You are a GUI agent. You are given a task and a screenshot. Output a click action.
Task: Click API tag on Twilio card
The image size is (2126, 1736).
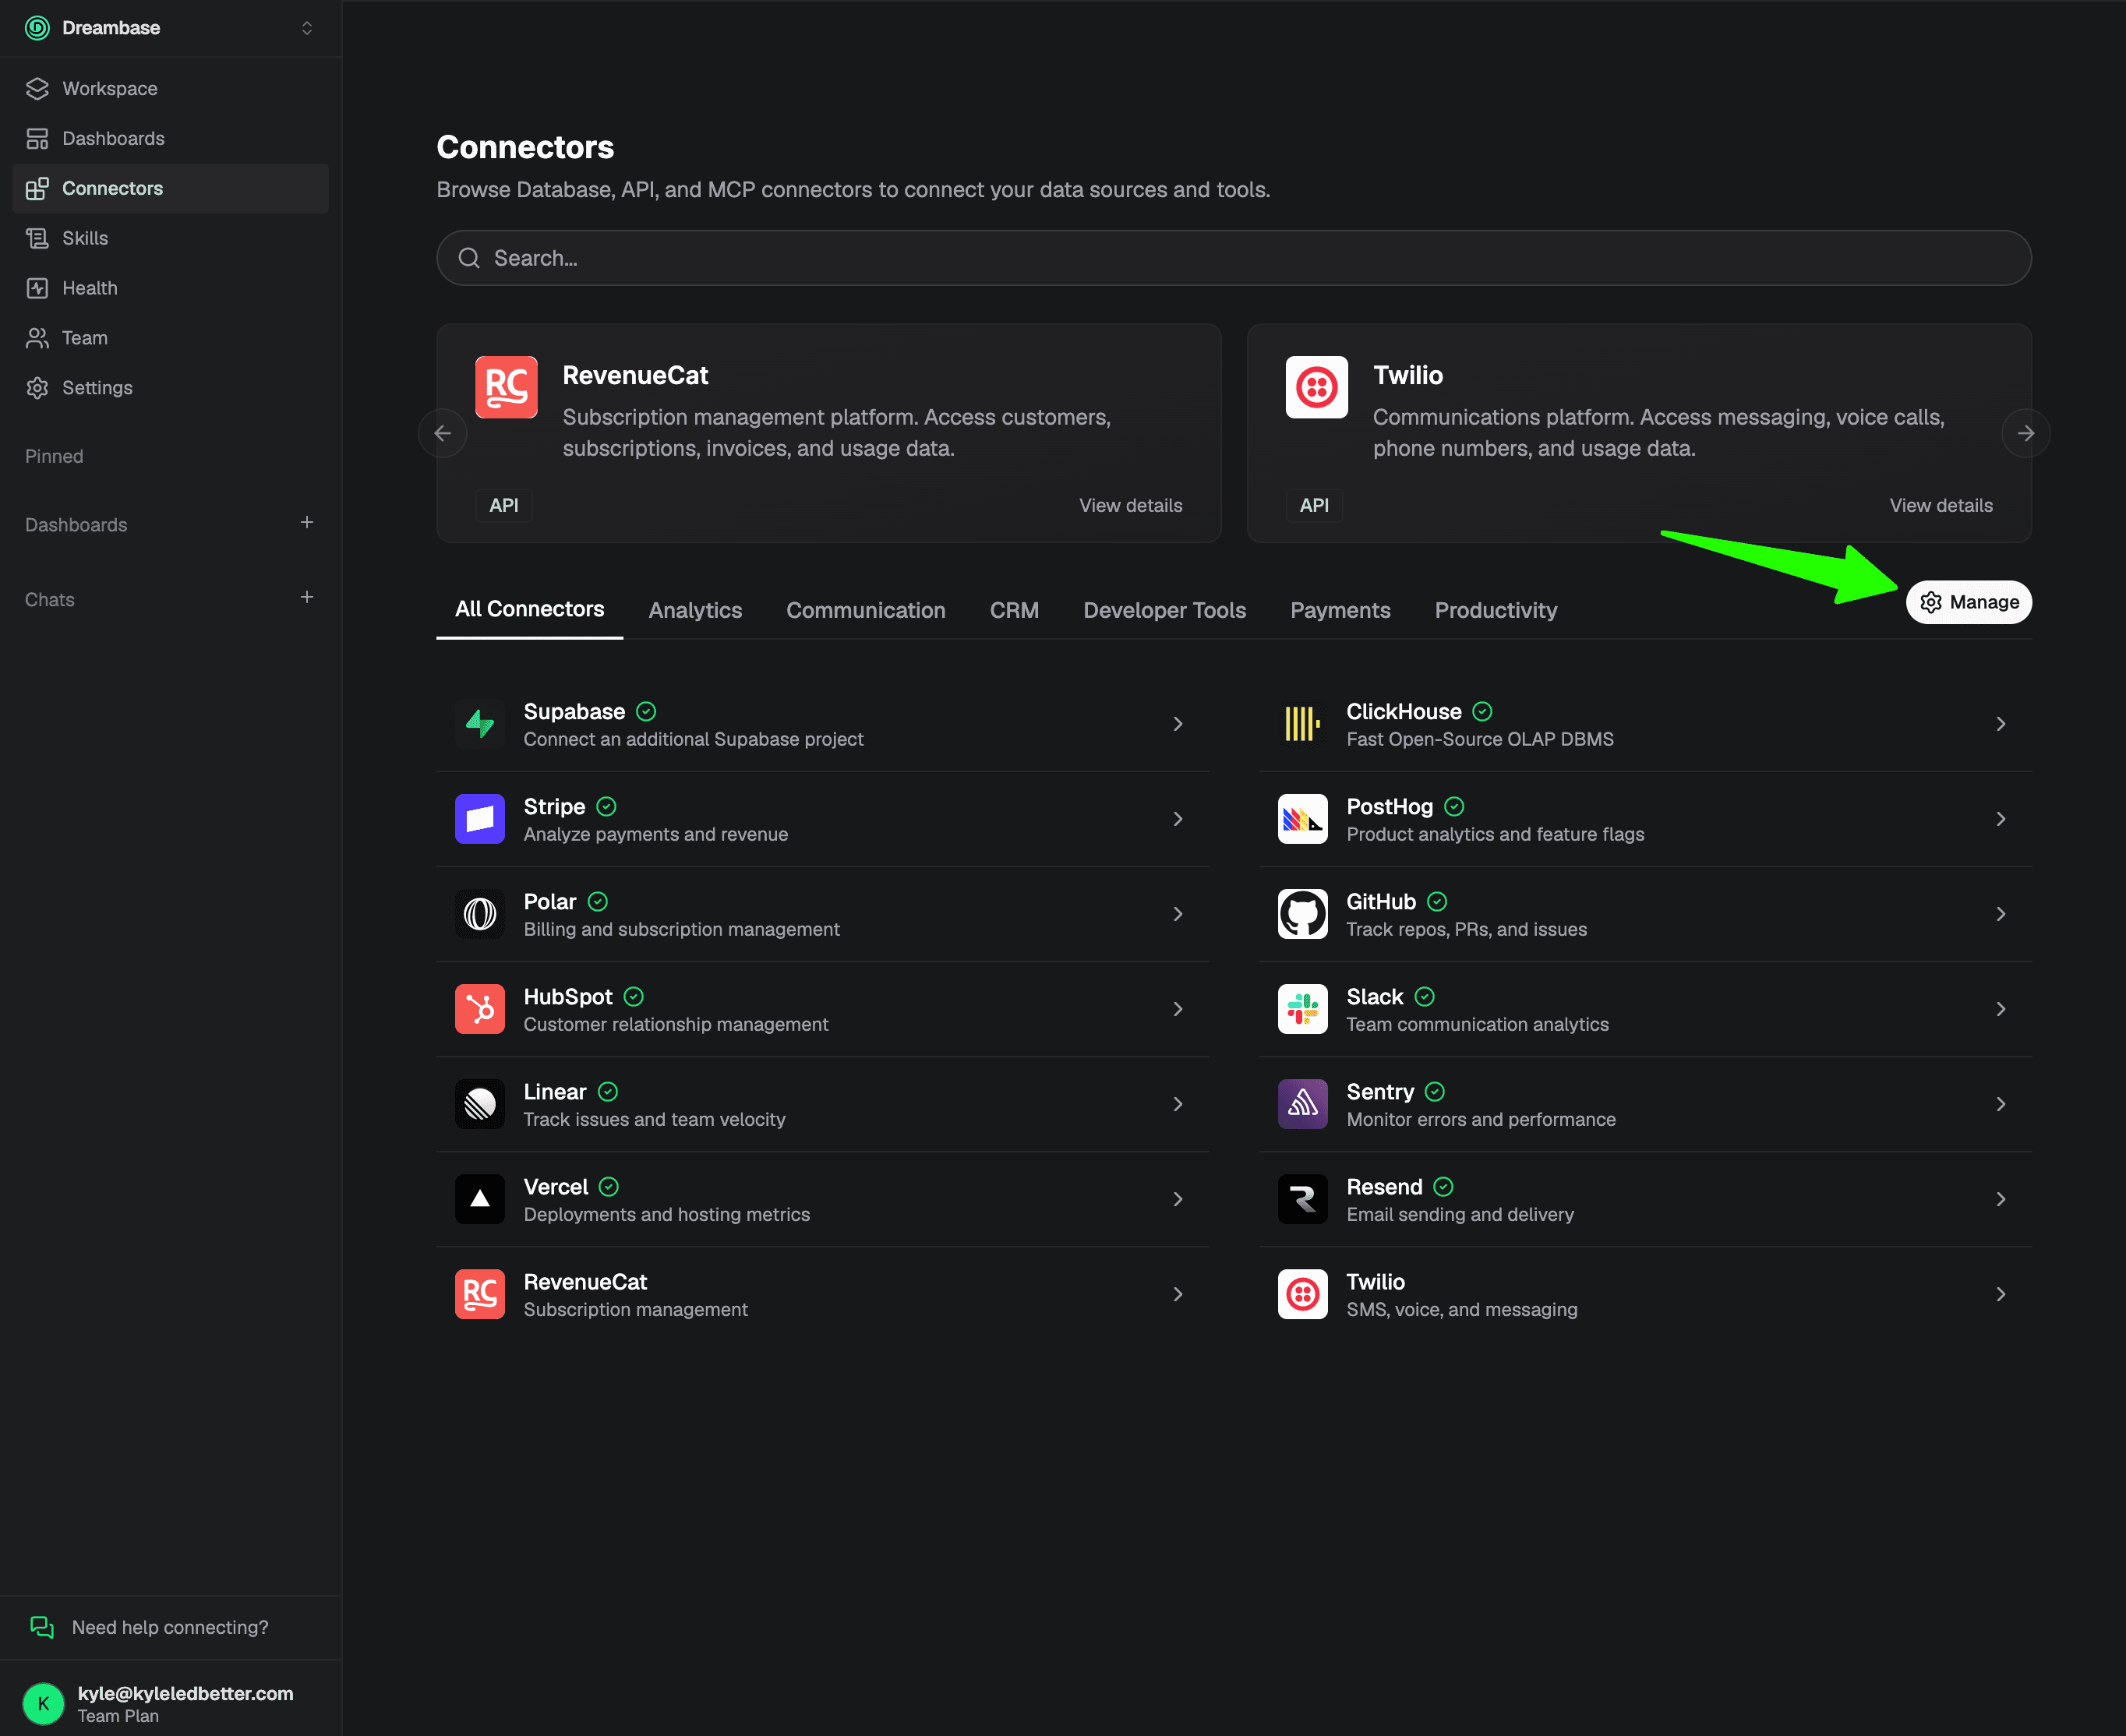click(x=1314, y=506)
